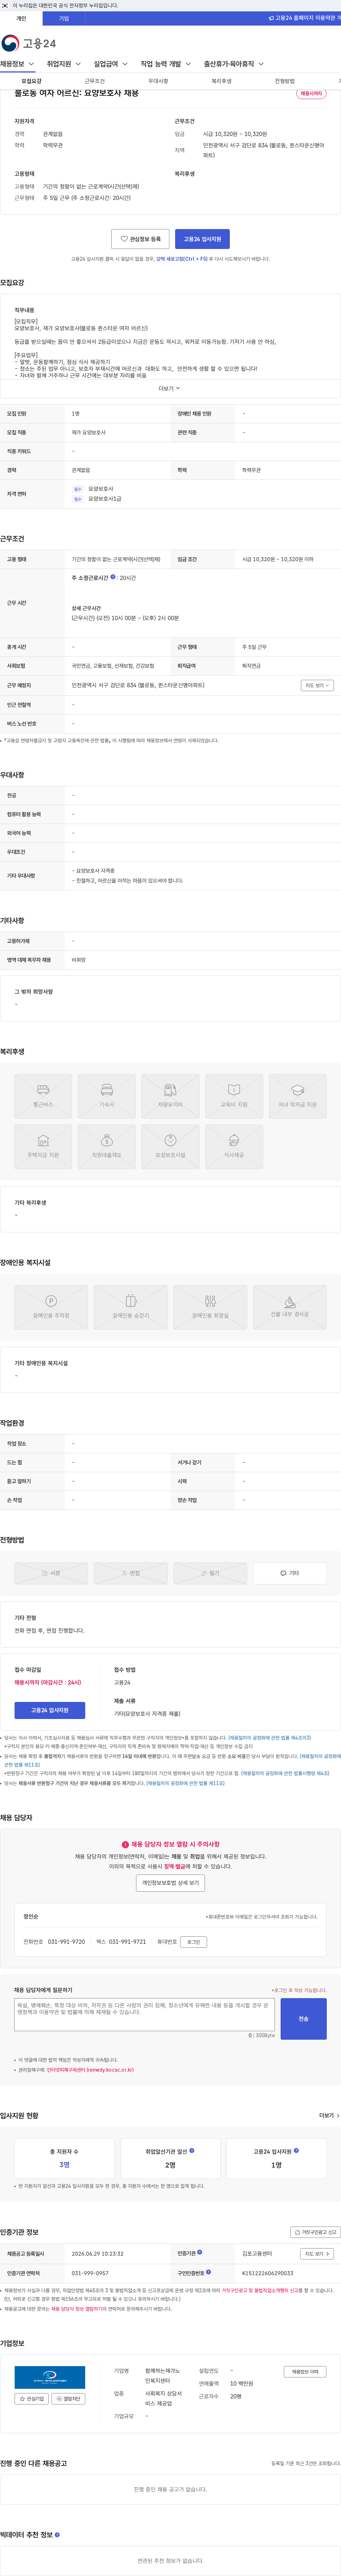Click the 보육보호시설 welfare icon
The height and width of the screenshot is (2576, 341).
point(170,1147)
